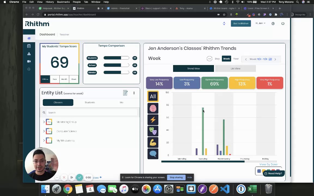Show All time tempo score
The width and height of the screenshot is (314, 196).
tap(45, 79)
